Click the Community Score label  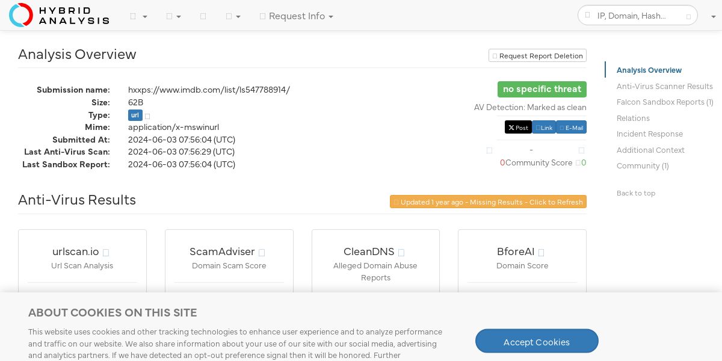coord(538,163)
